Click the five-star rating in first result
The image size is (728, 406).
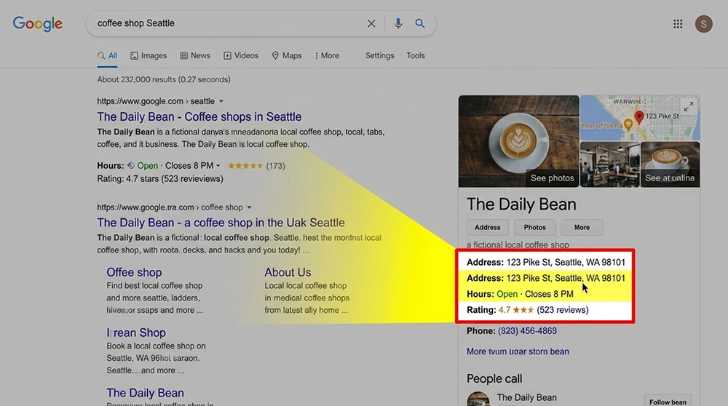(245, 166)
